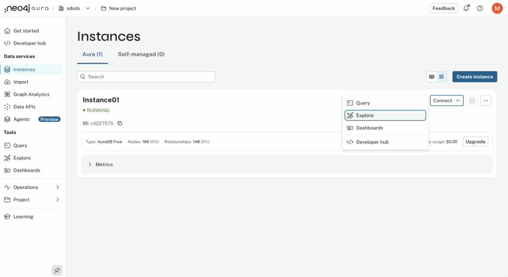This screenshot has height=277, width=508.
Task: Click the Neo4j Aura logo
Action: tap(26, 8)
